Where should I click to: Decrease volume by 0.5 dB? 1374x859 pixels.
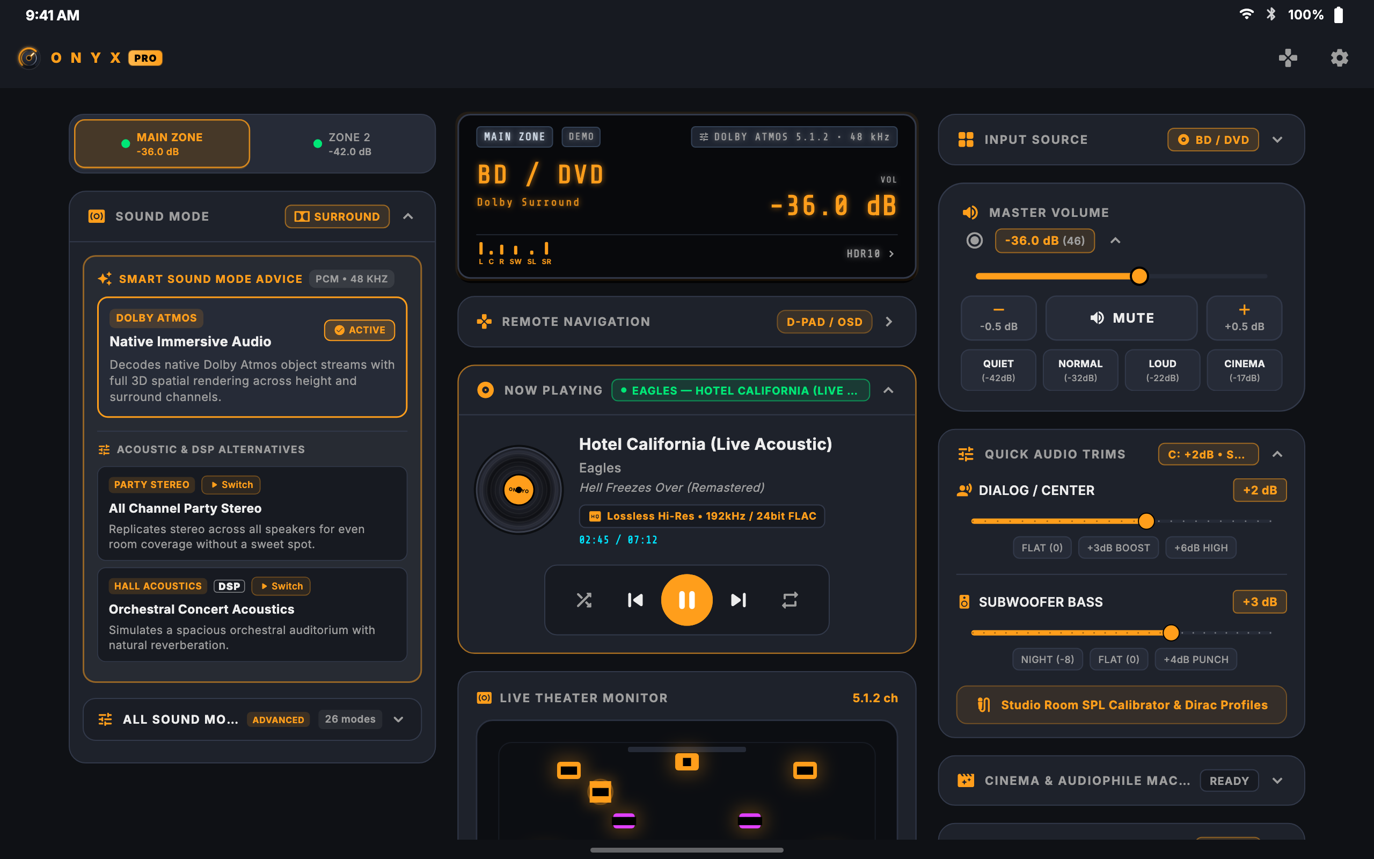tap(998, 318)
